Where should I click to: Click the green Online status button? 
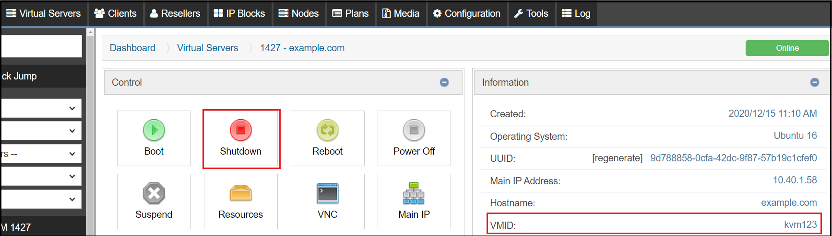tap(787, 48)
